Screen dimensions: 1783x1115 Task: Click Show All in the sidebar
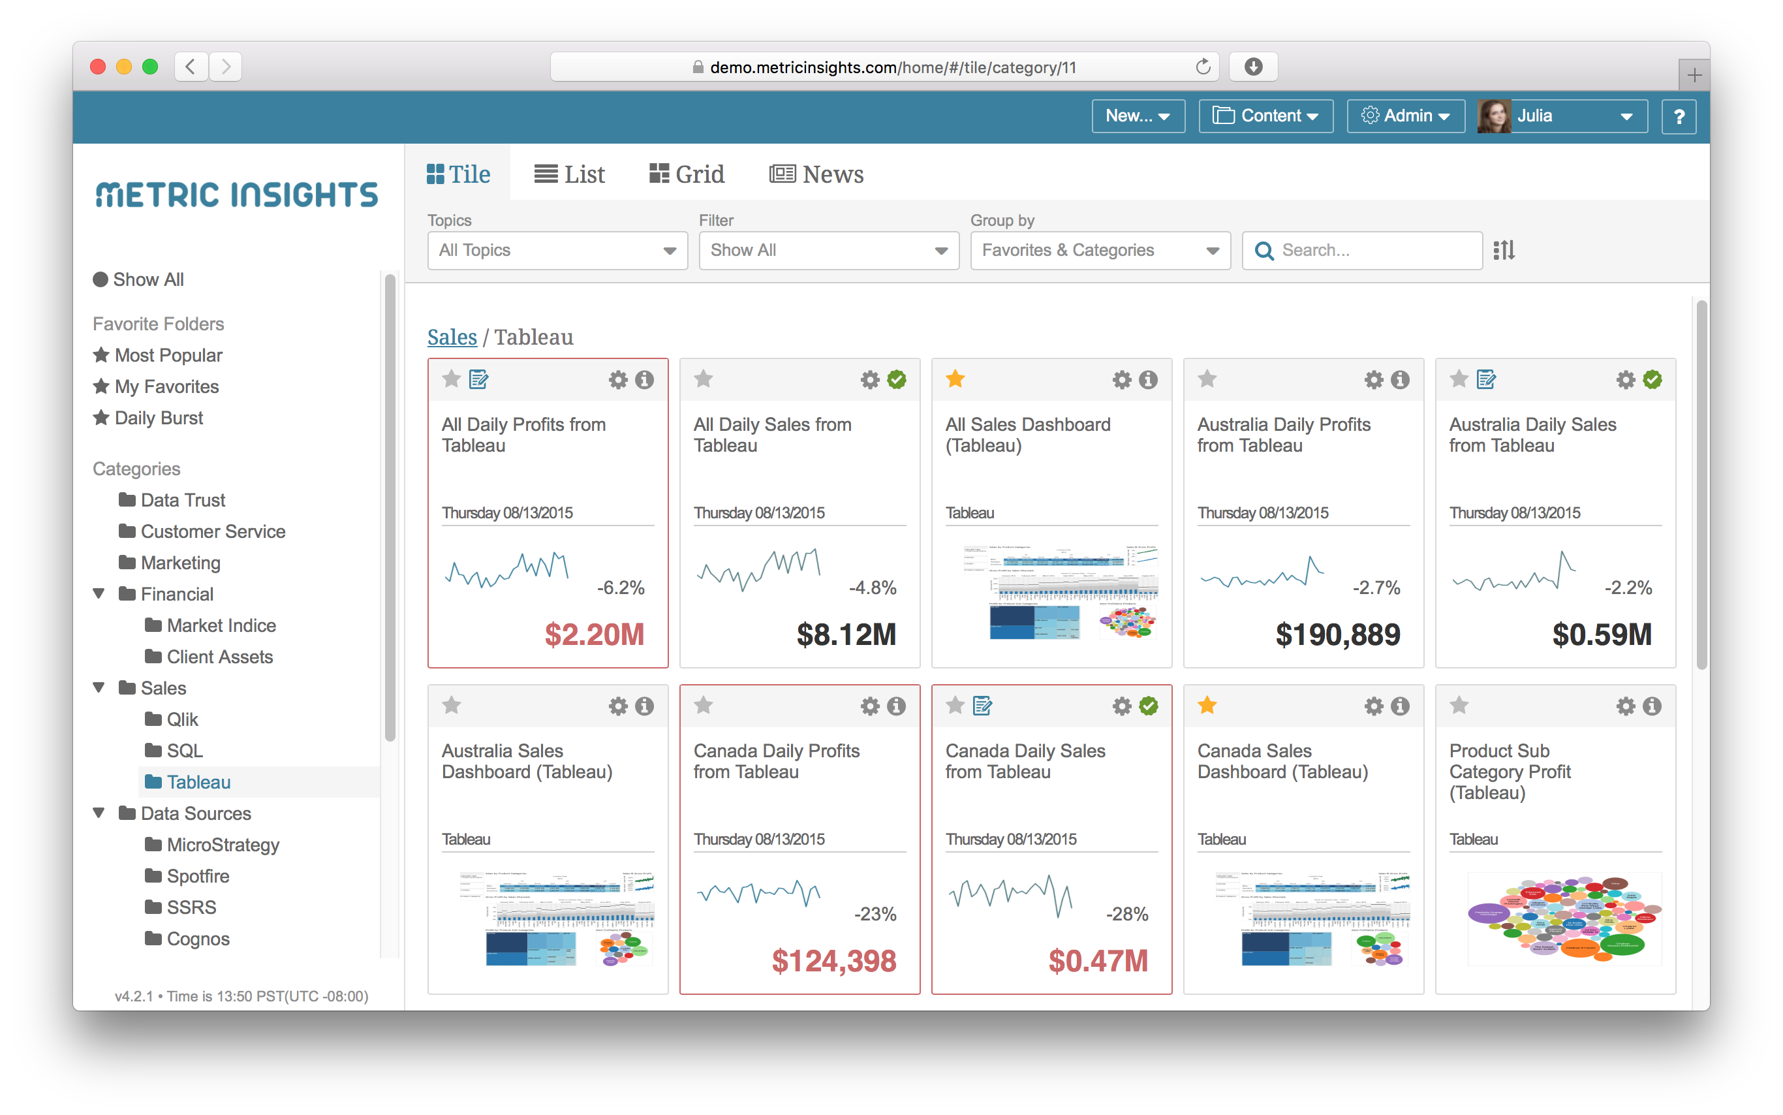pos(138,279)
